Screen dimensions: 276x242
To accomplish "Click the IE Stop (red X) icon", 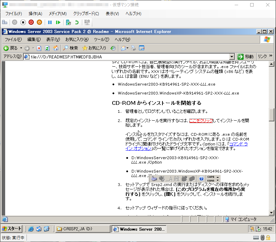I will (x=39, y=48).
